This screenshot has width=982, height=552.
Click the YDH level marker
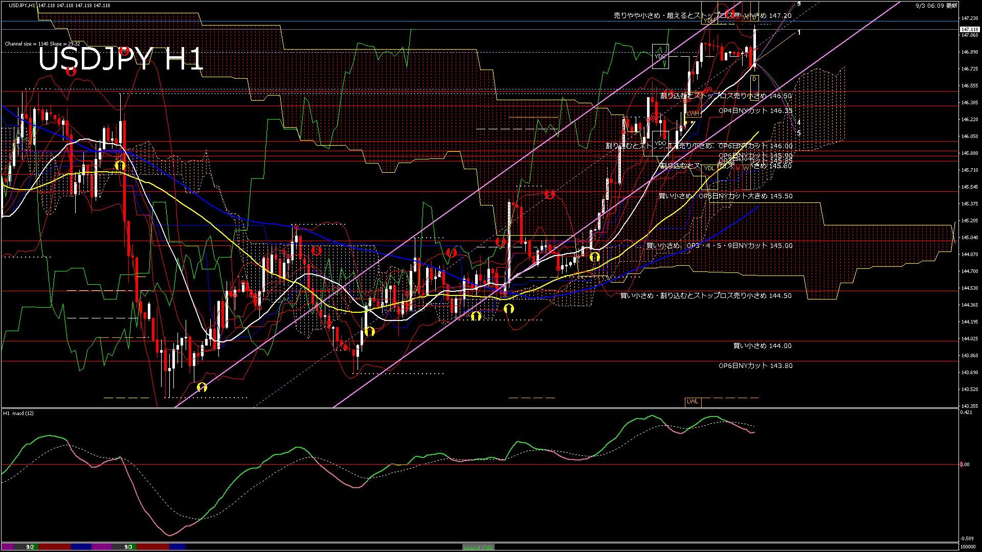pyautogui.click(x=709, y=20)
